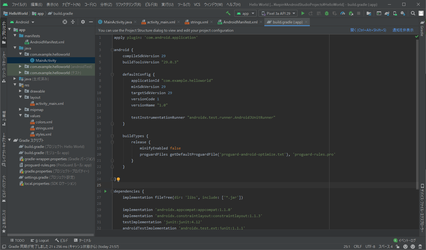Open the イベント・ログ button
The width and height of the screenshot is (426, 250).
coord(404,240)
